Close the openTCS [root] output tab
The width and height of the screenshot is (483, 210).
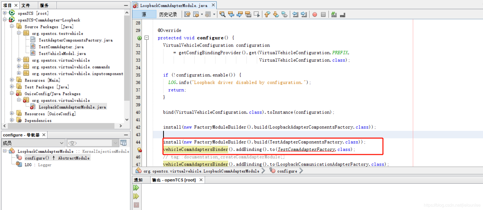pos(201,180)
